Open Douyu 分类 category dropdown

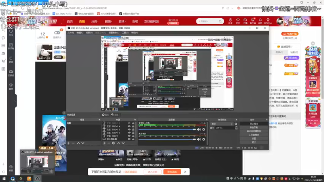(x=95, y=21)
